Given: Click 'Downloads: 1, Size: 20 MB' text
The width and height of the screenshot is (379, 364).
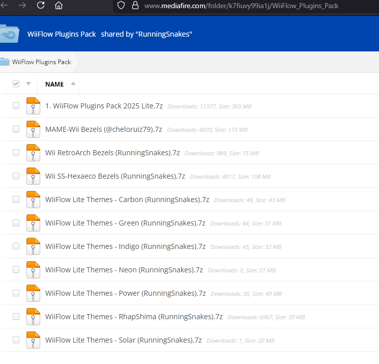Looking at the screenshot, I should point(241,341).
